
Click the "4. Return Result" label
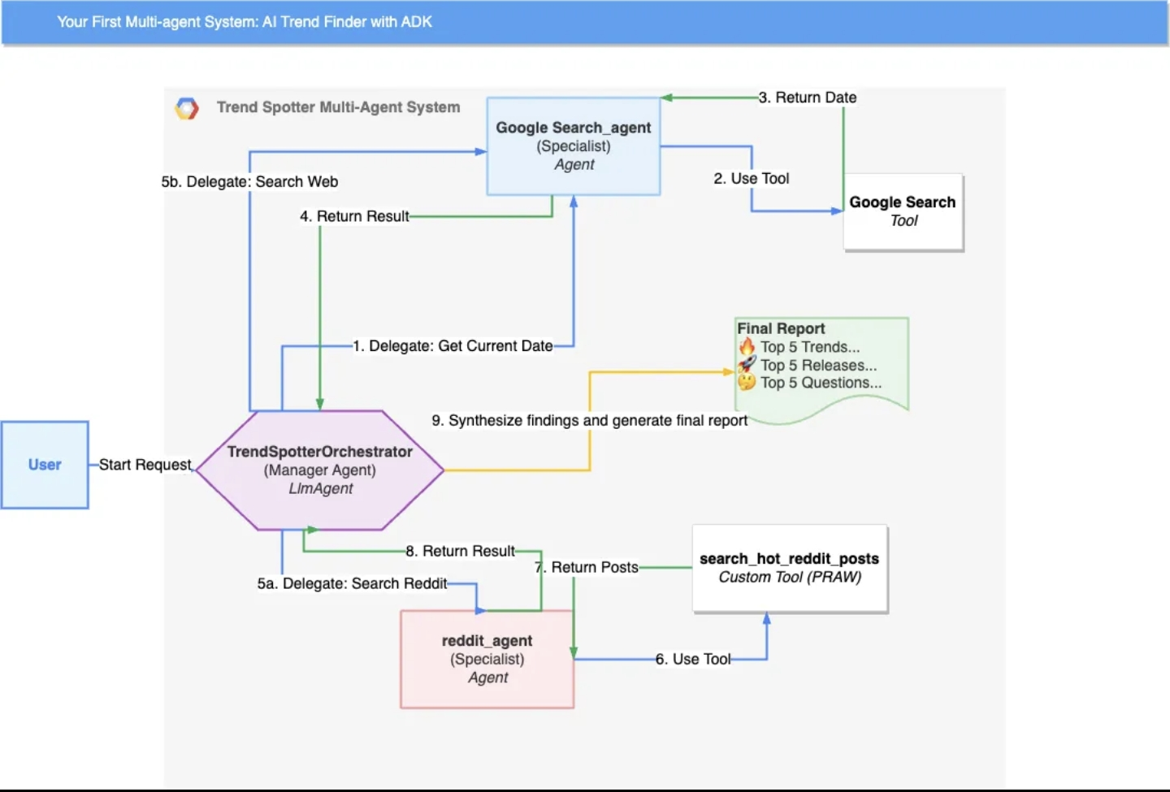click(x=354, y=216)
